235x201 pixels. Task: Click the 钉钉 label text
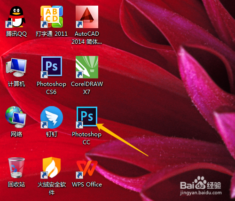(x=52, y=134)
